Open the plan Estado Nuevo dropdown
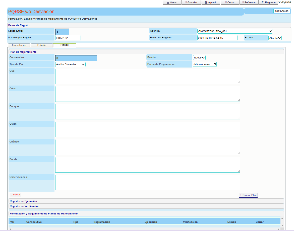 199,58
